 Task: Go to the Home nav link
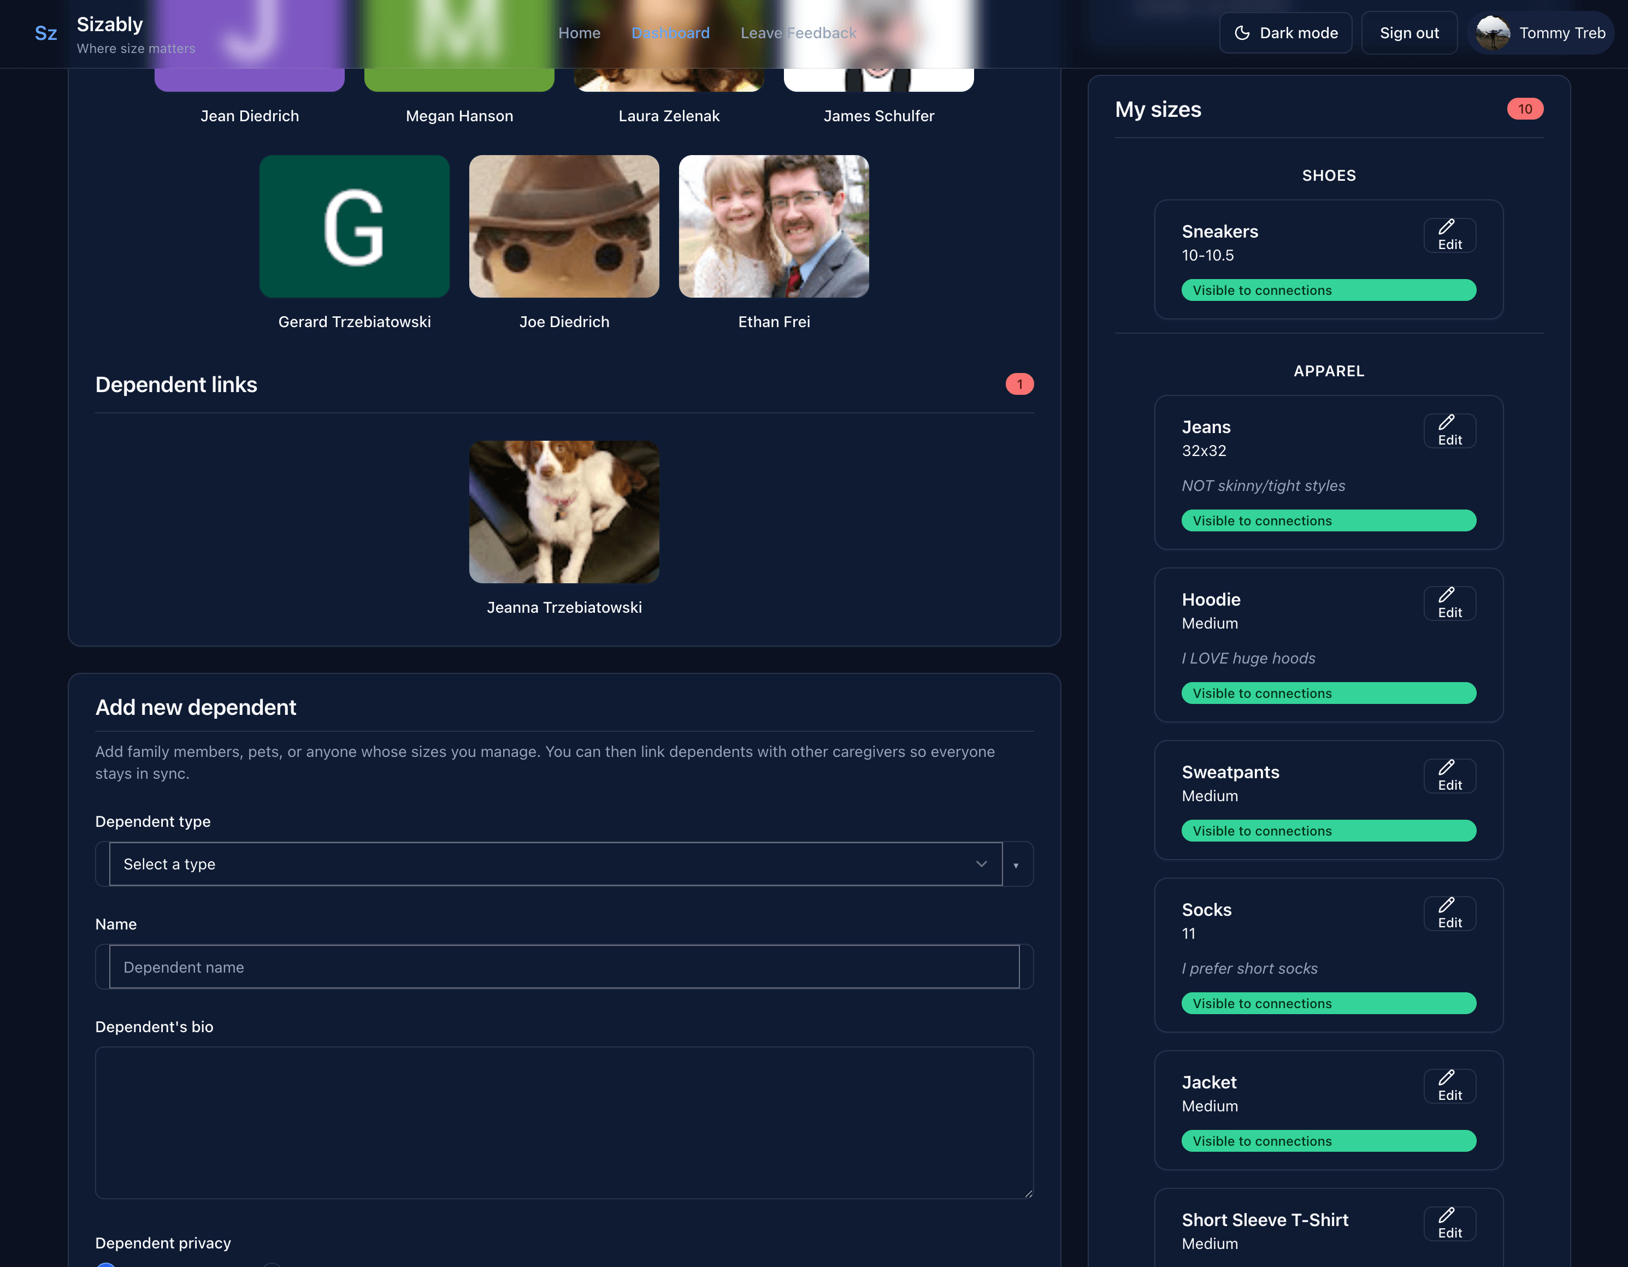click(x=579, y=33)
